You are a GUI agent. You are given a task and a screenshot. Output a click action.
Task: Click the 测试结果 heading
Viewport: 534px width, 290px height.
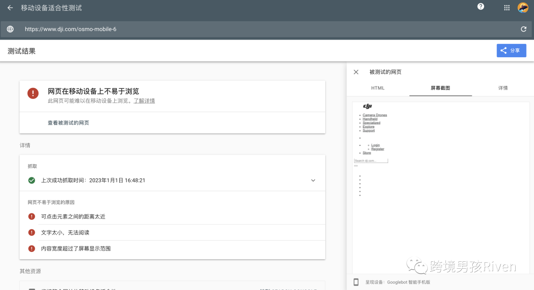click(x=21, y=51)
